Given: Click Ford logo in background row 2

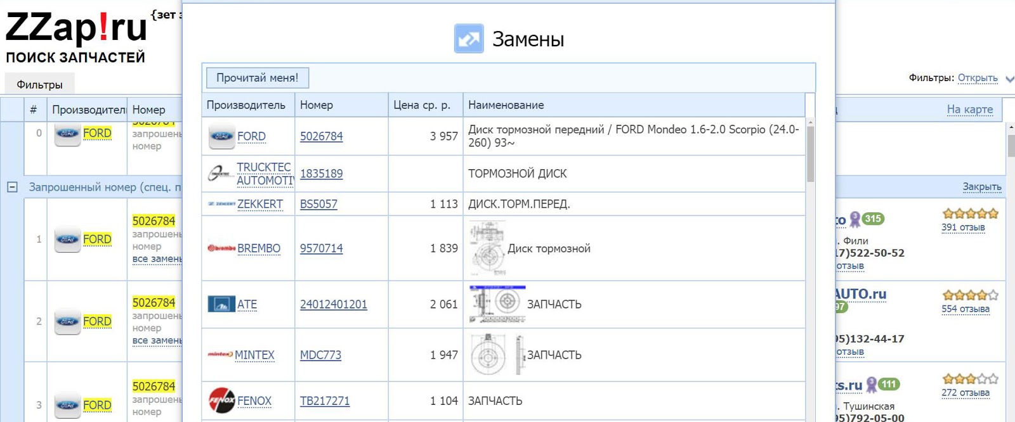Looking at the screenshot, I should [x=67, y=321].
